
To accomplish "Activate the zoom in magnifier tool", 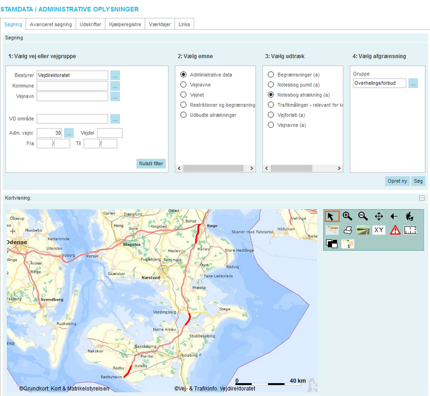I will pyautogui.click(x=347, y=216).
